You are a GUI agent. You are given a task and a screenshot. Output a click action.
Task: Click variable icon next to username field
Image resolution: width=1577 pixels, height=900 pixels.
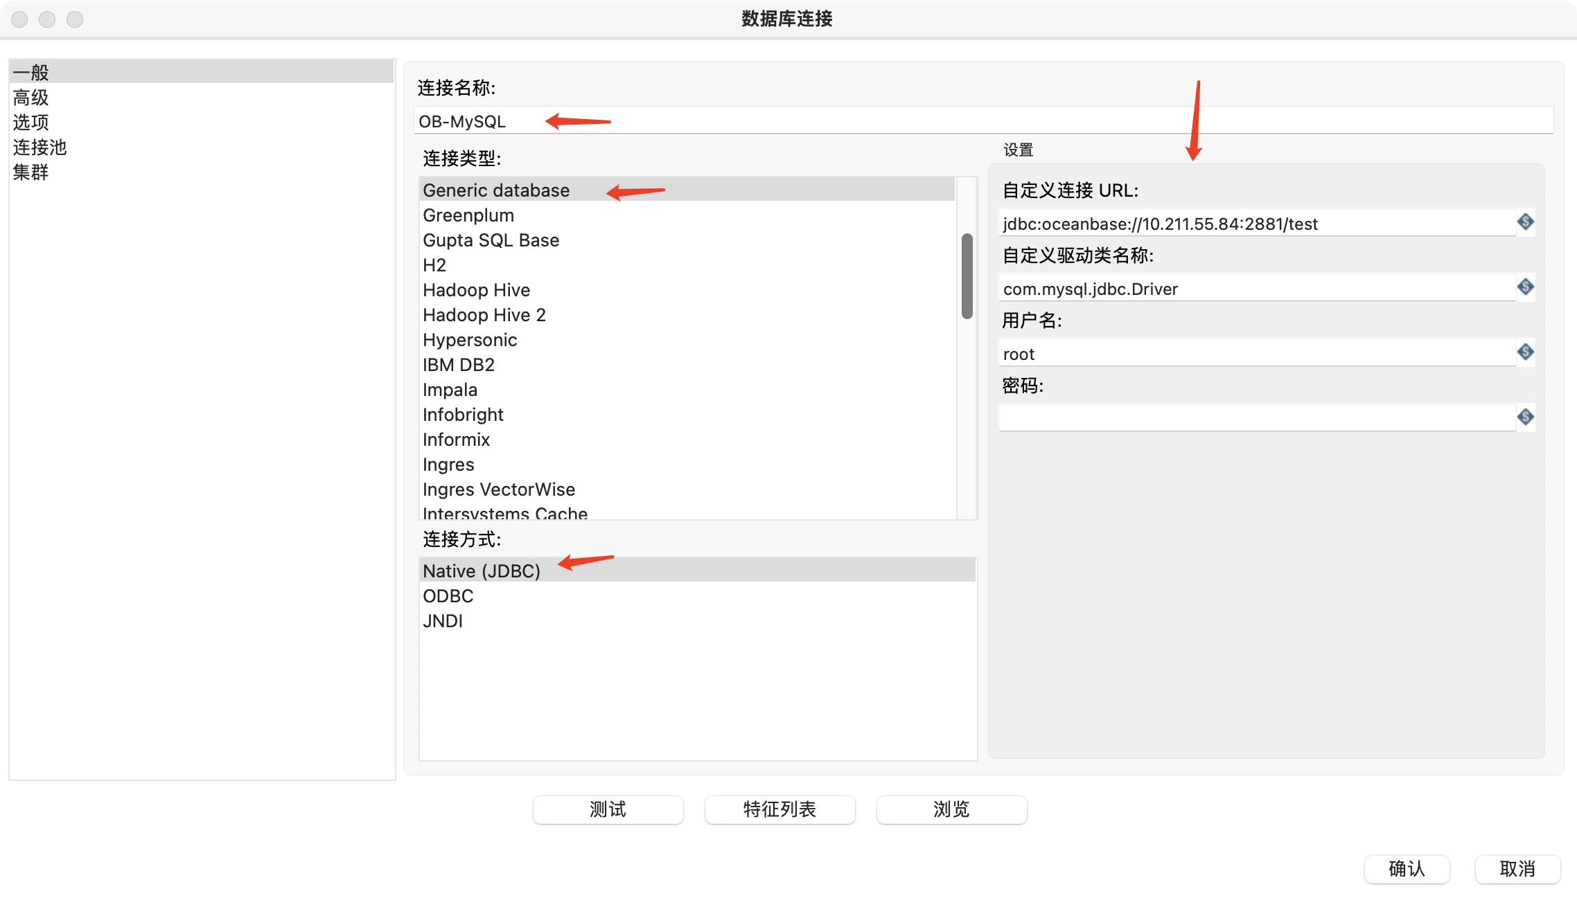(x=1525, y=352)
